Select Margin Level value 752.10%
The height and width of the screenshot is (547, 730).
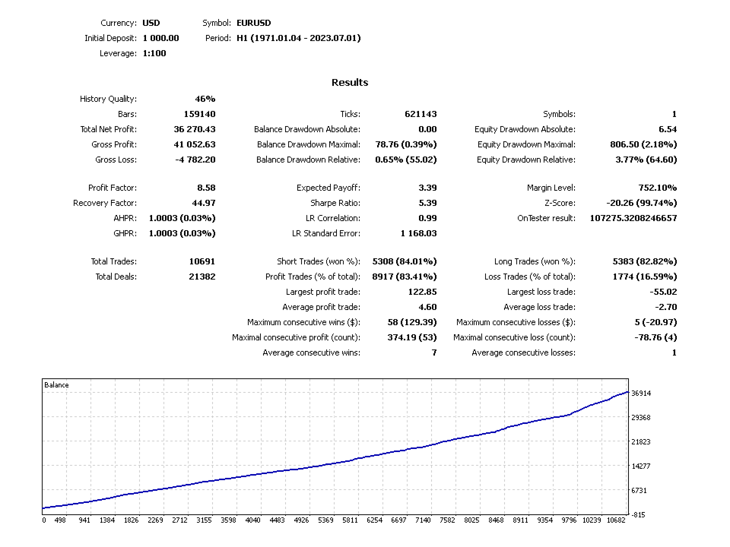coord(657,188)
